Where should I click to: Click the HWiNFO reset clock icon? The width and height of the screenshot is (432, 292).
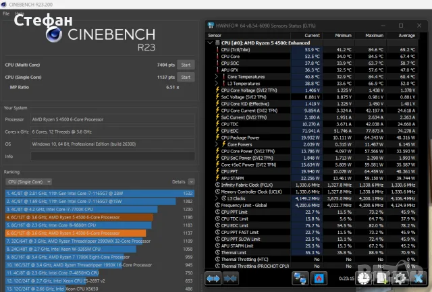(363, 279)
